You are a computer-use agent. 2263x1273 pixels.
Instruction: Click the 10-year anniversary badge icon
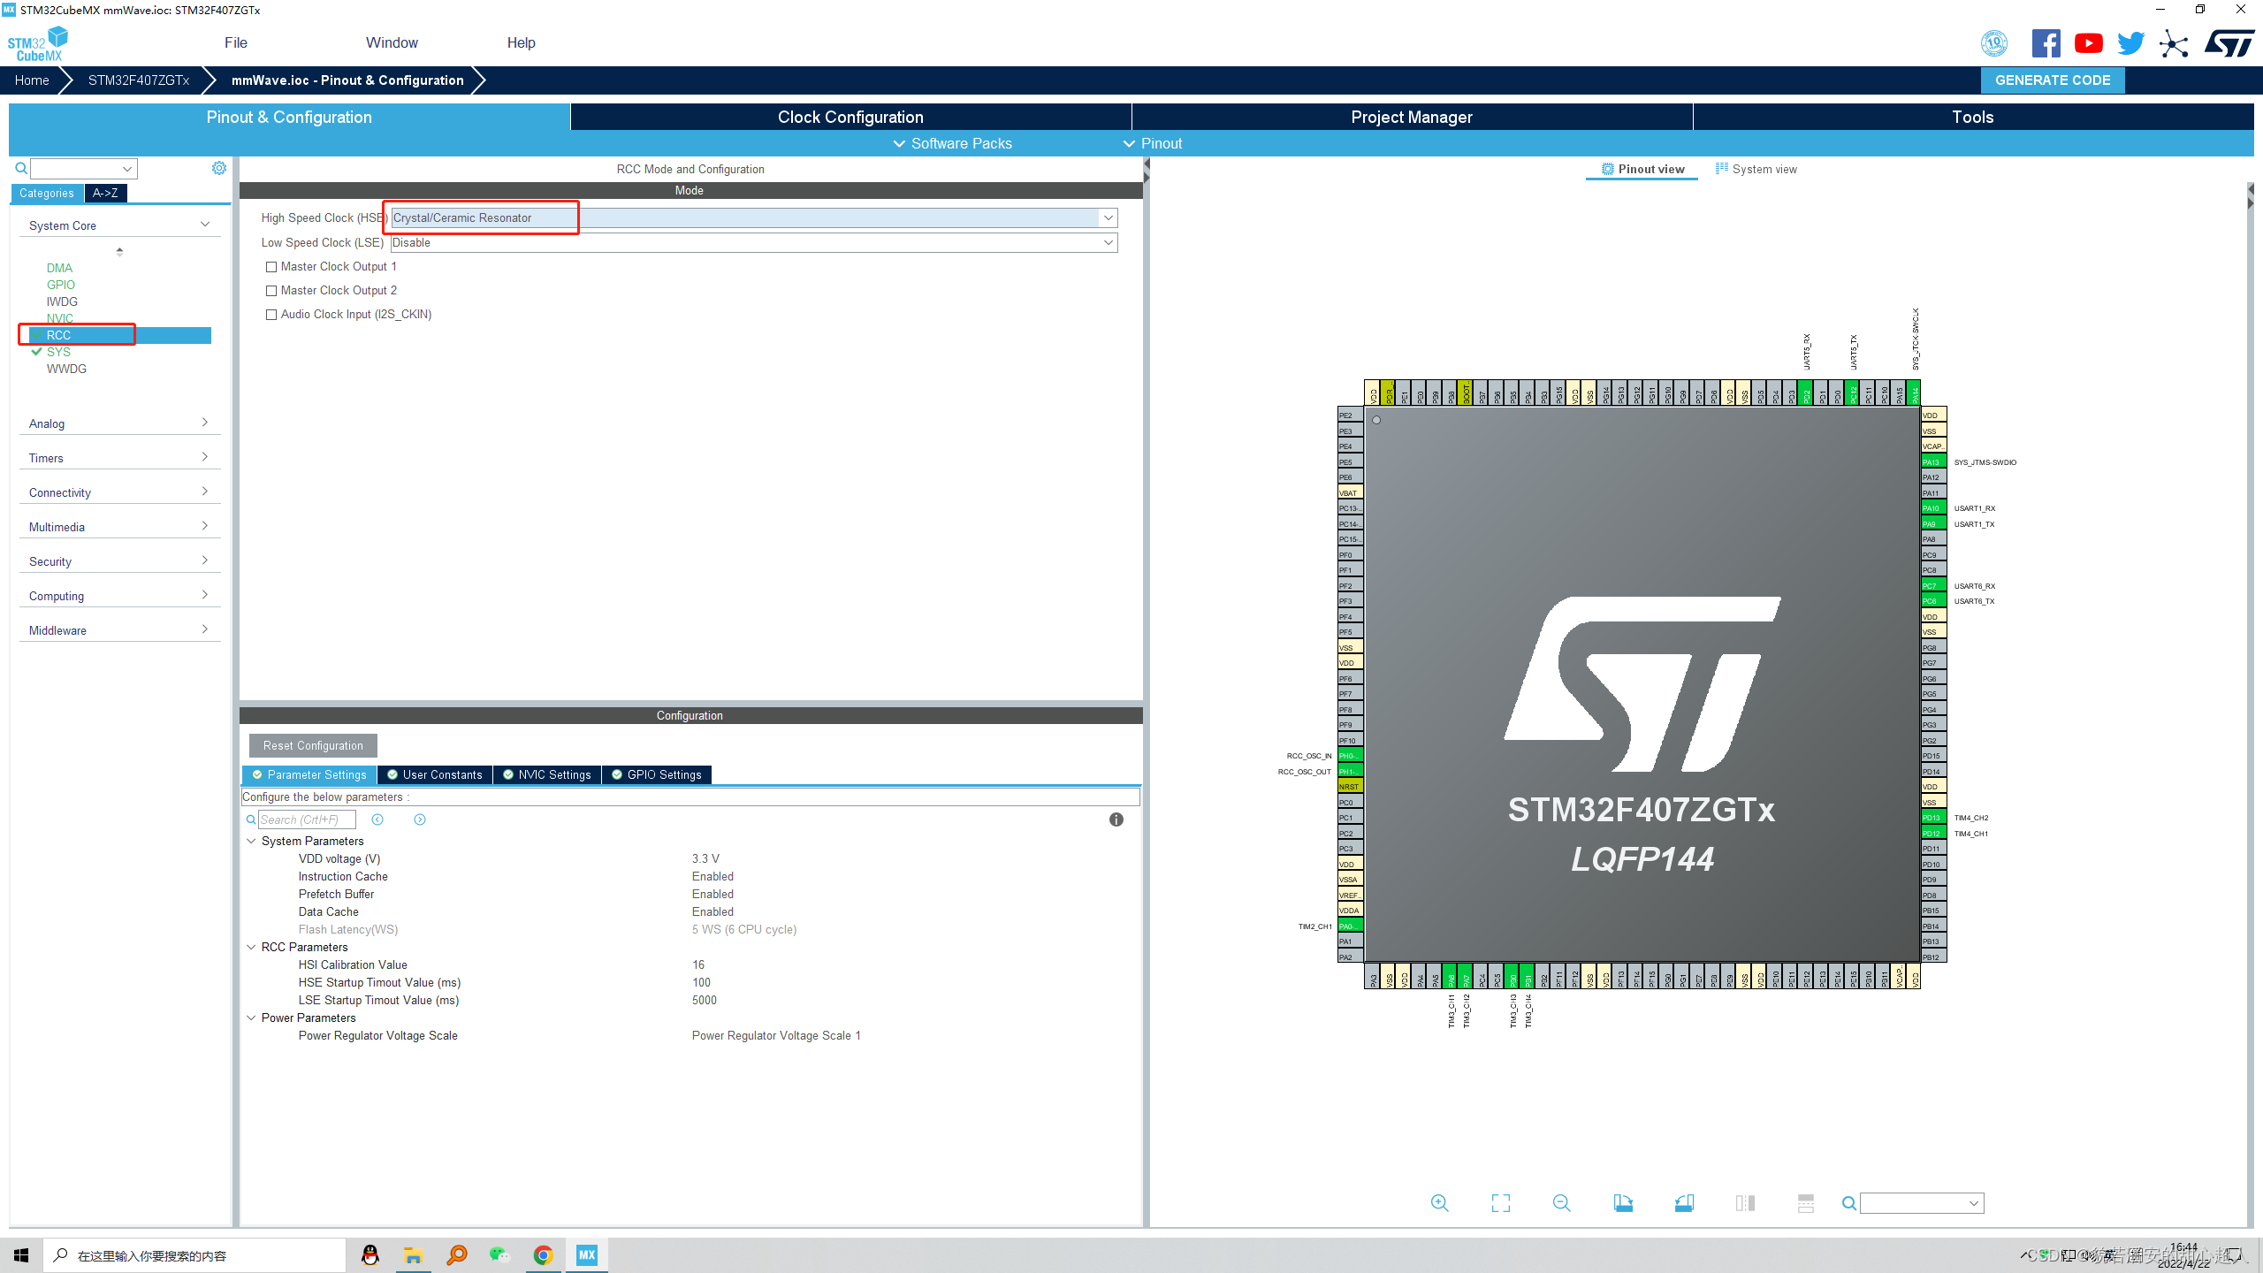[x=1994, y=43]
